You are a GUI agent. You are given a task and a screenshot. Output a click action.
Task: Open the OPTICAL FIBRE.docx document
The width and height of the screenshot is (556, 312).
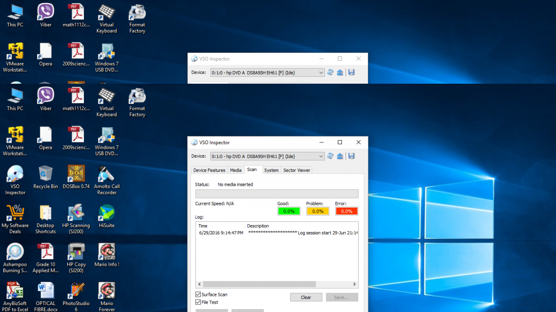45,297
